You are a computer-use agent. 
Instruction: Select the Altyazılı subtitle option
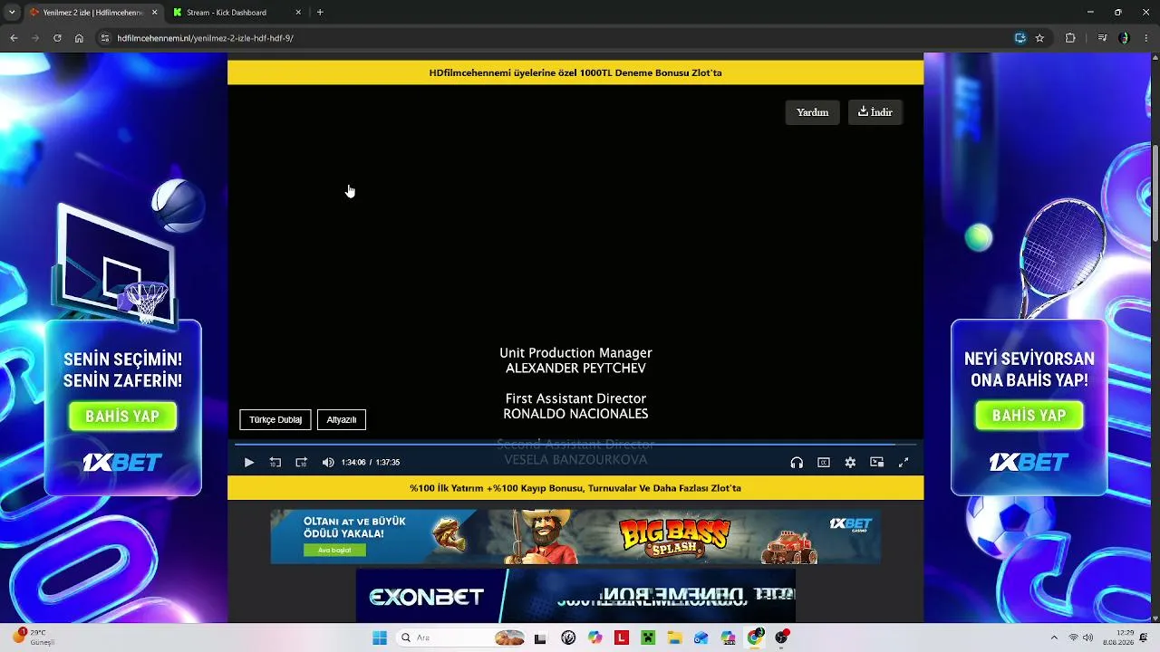coord(342,420)
